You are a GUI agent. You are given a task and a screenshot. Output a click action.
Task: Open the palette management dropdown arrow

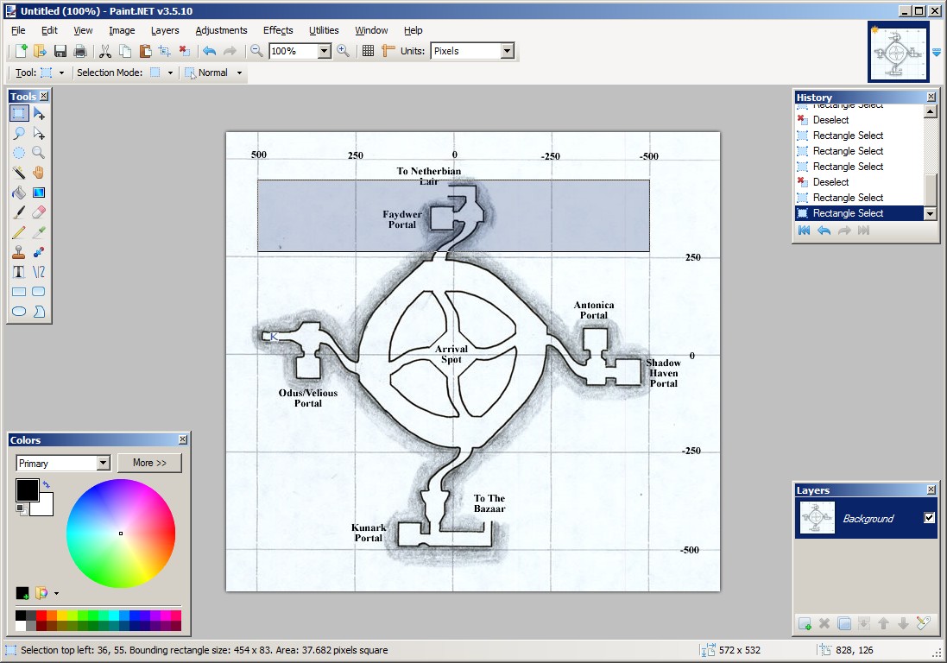tap(56, 594)
